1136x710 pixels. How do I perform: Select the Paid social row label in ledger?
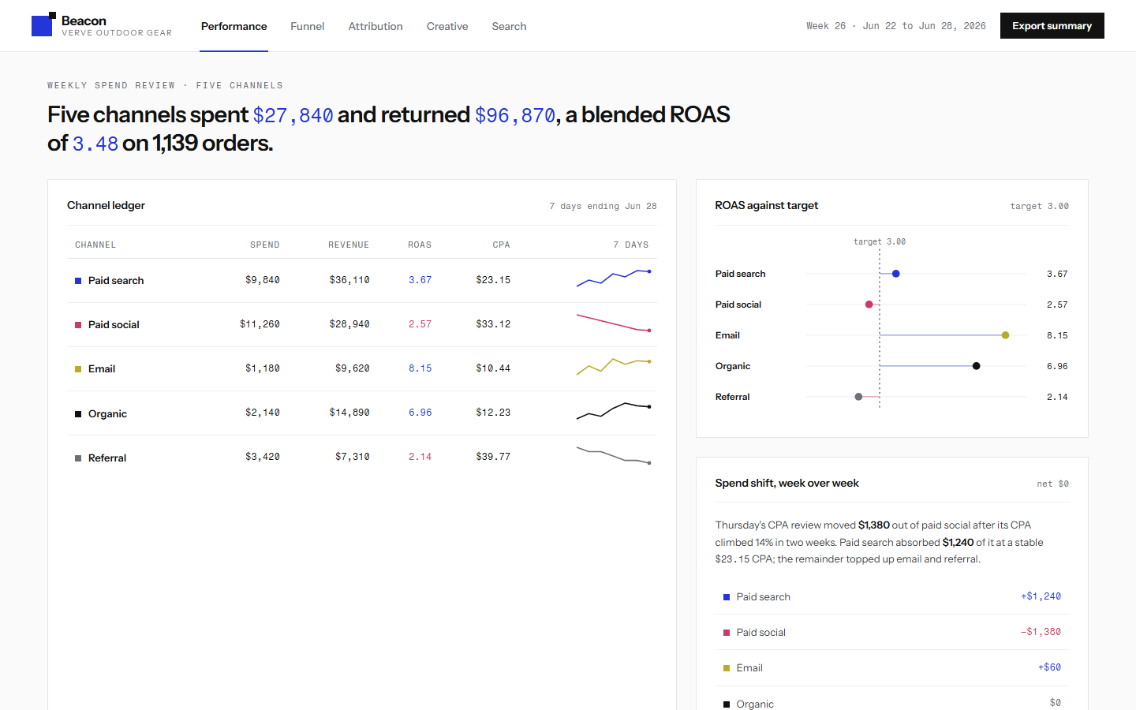(x=114, y=325)
